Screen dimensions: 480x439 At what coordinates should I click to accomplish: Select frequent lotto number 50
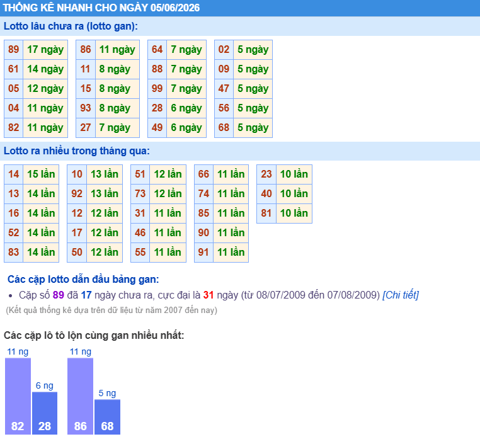[77, 253]
